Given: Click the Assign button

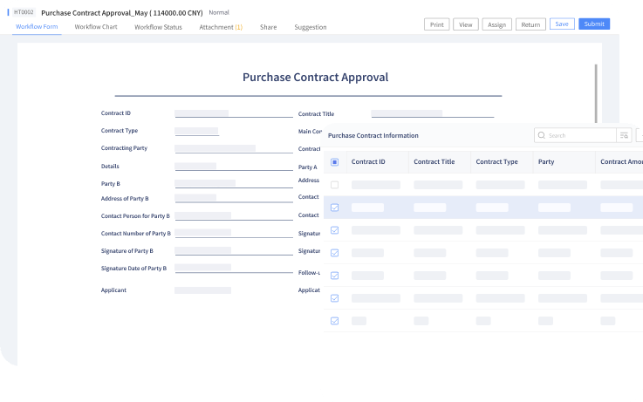Looking at the screenshot, I should tap(496, 24).
